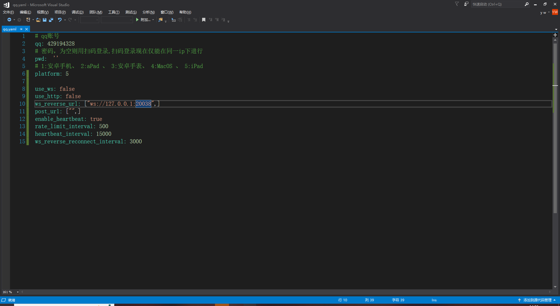Click the Undo icon

tap(60, 20)
